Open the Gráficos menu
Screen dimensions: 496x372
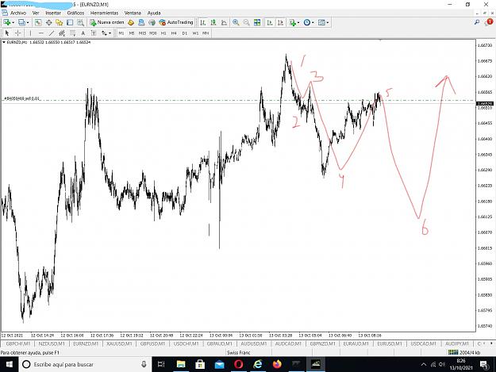tap(75, 13)
